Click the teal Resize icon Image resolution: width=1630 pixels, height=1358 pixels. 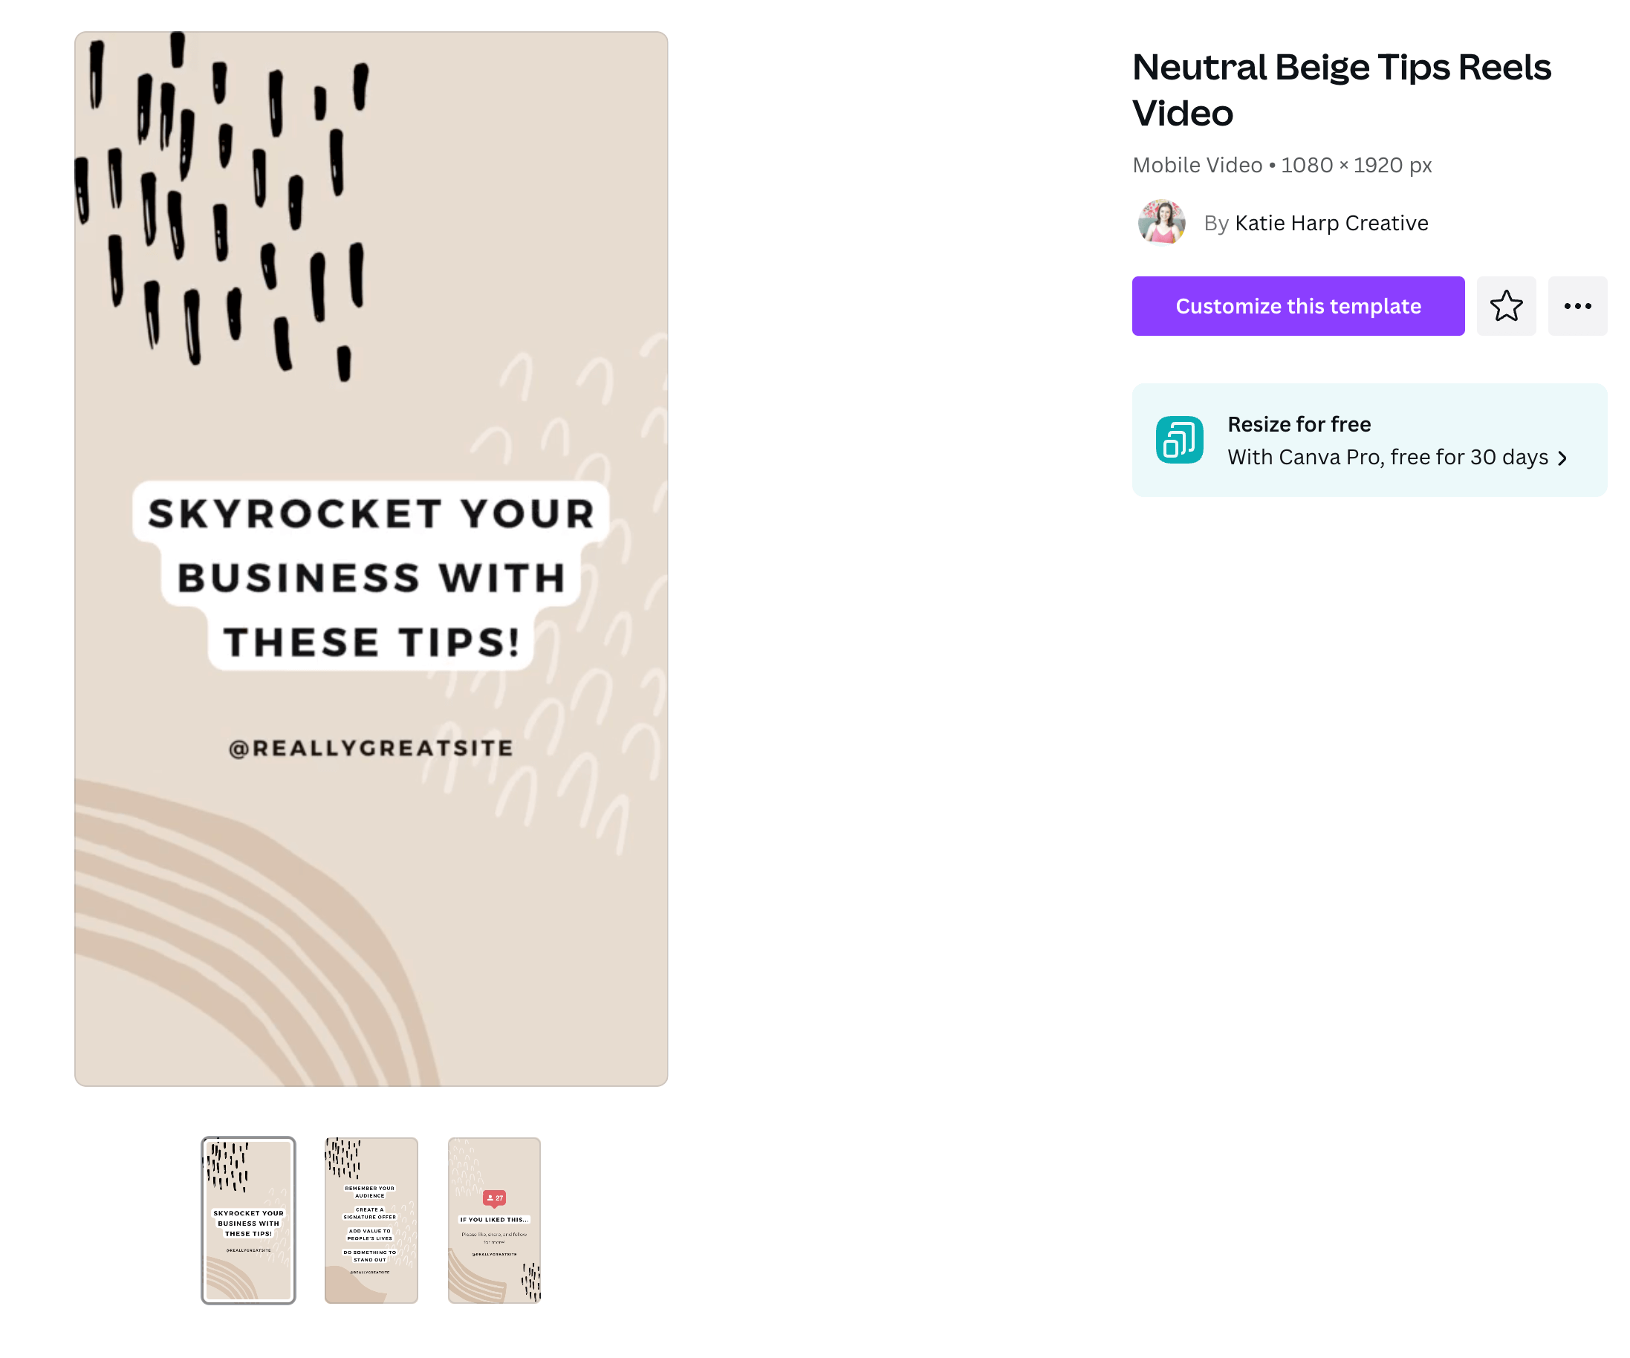(x=1179, y=440)
